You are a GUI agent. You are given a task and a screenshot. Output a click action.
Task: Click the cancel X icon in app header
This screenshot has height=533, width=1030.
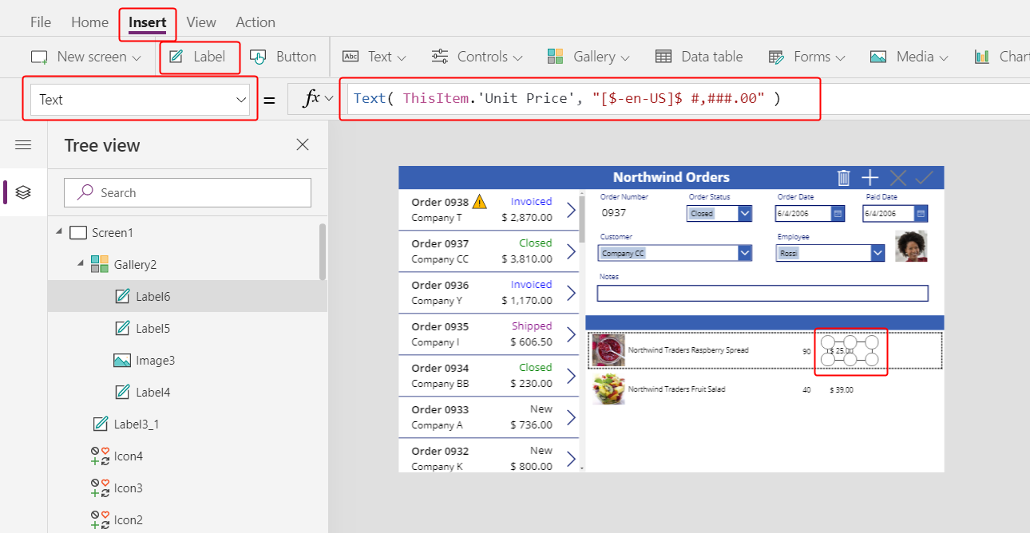click(x=897, y=178)
